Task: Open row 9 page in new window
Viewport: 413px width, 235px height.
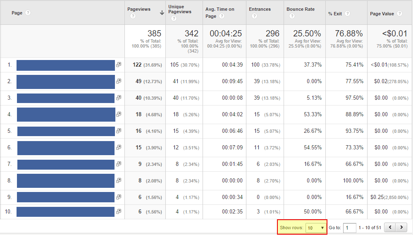Action: click(x=119, y=197)
